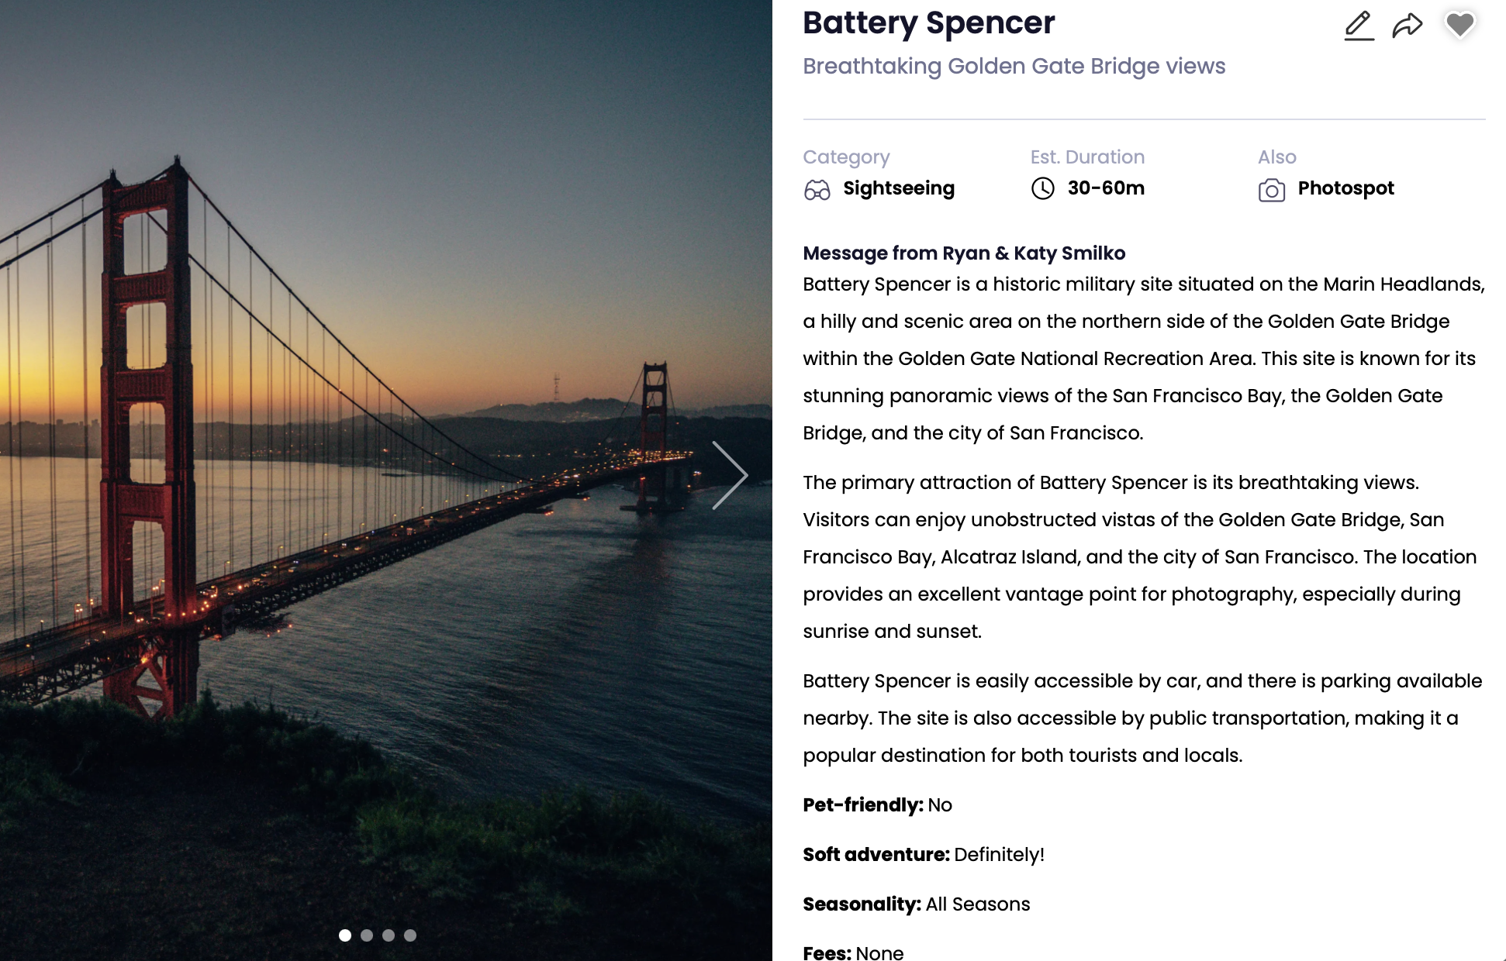Advance to next photo with right chevron
1506x961 pixels.
(730, 475)
